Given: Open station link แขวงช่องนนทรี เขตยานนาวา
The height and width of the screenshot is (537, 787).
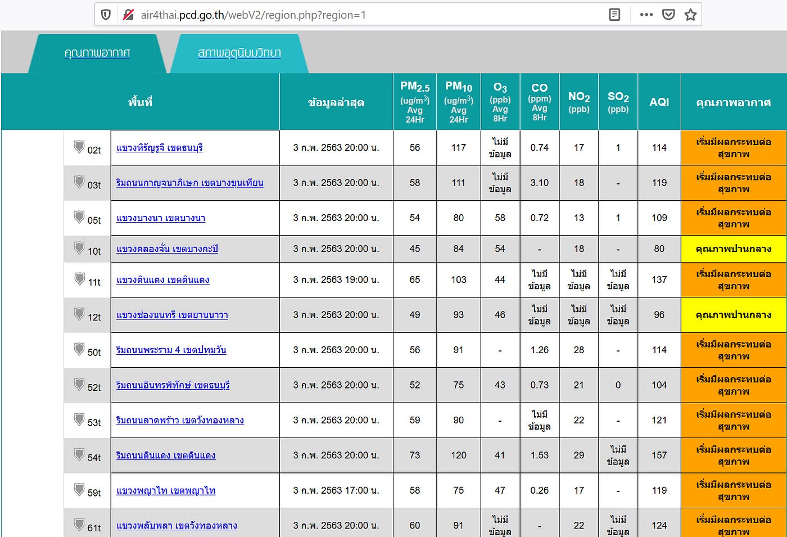Looking at the screenshot, I should (x=172, y=315).
